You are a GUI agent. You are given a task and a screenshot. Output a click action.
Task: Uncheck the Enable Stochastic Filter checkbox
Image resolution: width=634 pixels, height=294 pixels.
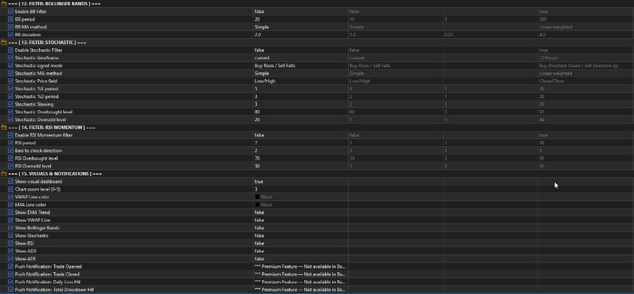click(x=11, y=51)
